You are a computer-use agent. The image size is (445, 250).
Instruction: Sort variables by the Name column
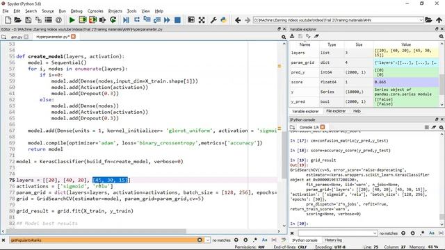pos(305,44)
